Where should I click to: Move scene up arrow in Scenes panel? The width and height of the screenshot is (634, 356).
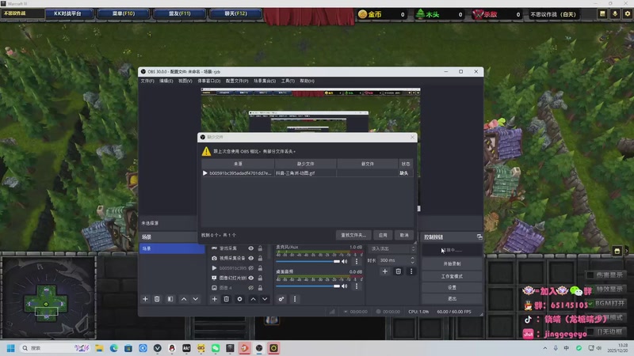tap(184, 299)
